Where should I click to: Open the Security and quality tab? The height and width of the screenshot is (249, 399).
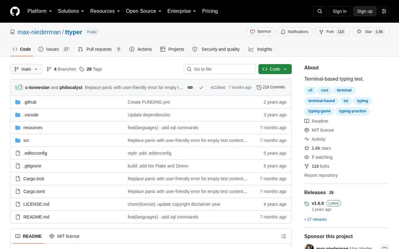pos(216,49)
